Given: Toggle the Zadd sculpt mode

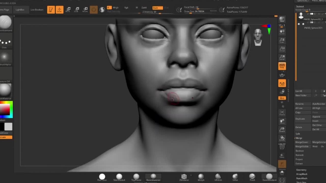Looking at the screenshot, I should 144,8.
